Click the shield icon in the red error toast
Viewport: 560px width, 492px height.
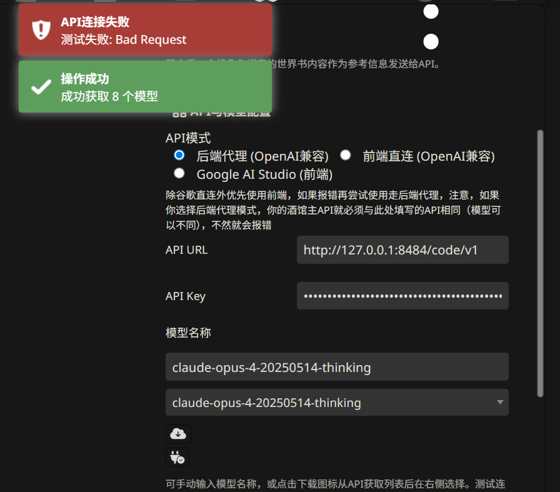(x=41, y=30)
